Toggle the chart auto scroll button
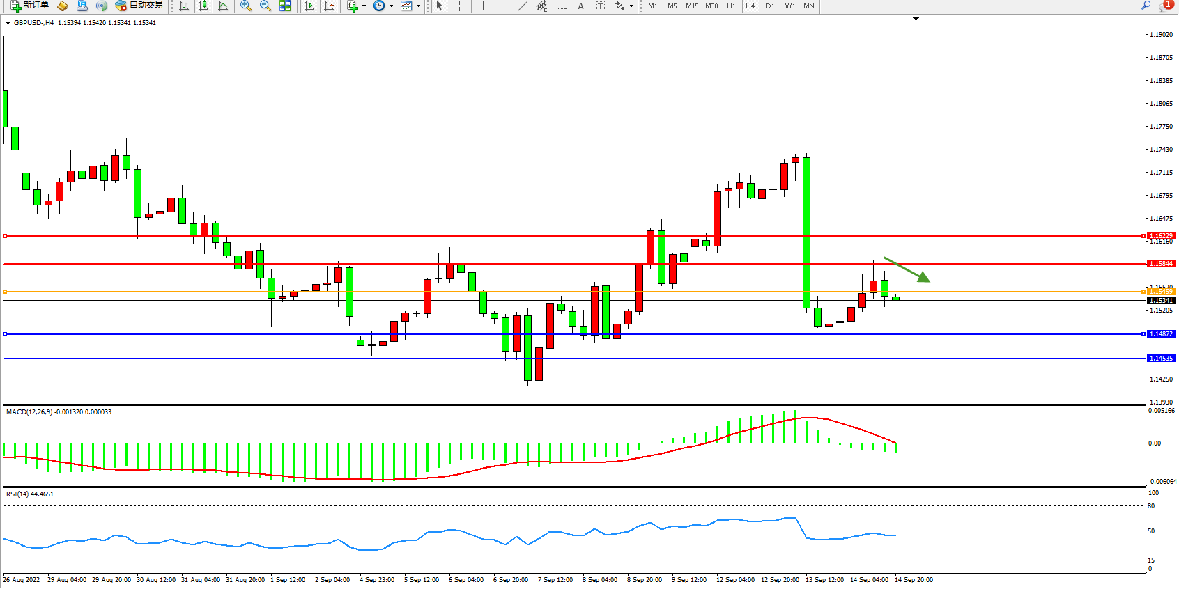Image resolution: width=1179 pixels, height=589 pixels. [x=309, y=6]
